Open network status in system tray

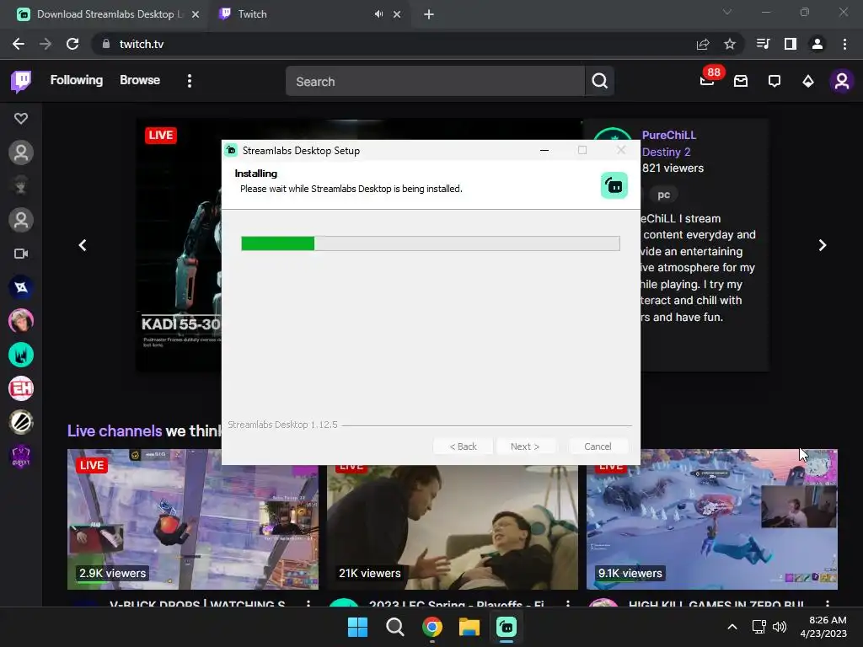click(759, 627)
